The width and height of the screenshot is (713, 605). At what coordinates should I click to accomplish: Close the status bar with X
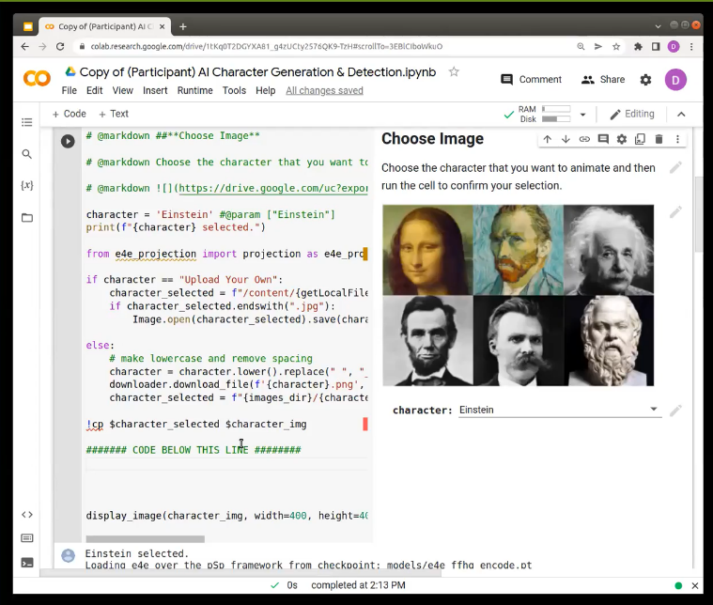pos(695,585)
